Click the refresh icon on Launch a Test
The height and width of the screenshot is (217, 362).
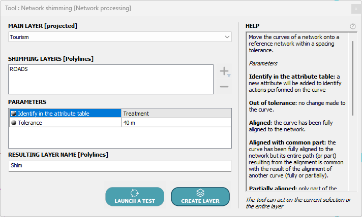click(135, 193)
